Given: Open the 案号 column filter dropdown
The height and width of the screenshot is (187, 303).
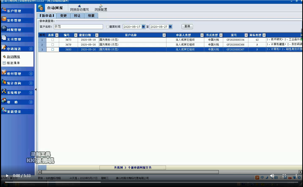Looking at the screenshot, I should tap(246, 35).
